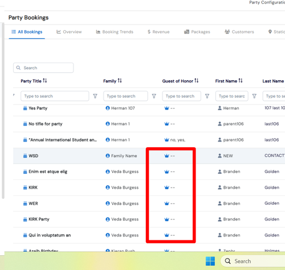Click person icon beside NEW contact
Viewport: 285px width, 270px height.
(x=219, y=156)
